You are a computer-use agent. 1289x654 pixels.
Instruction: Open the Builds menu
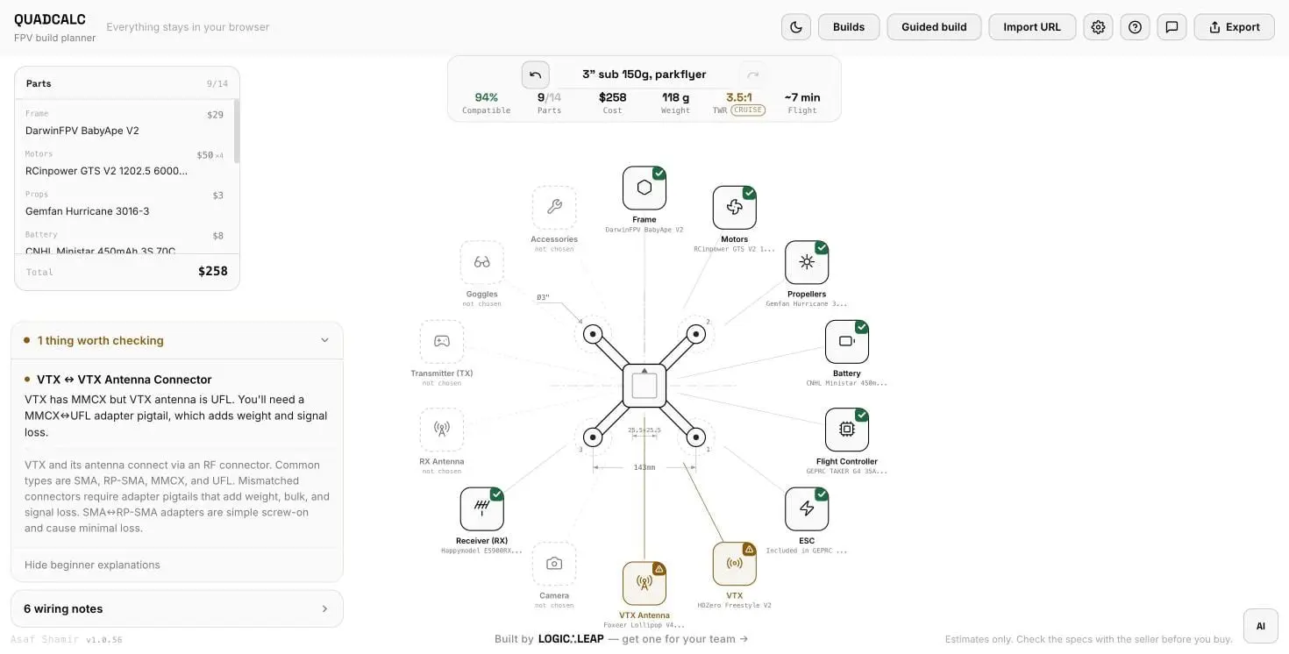coord(849,27)
